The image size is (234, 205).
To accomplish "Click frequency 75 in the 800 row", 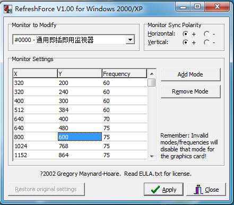I will [x=125, y=137].
